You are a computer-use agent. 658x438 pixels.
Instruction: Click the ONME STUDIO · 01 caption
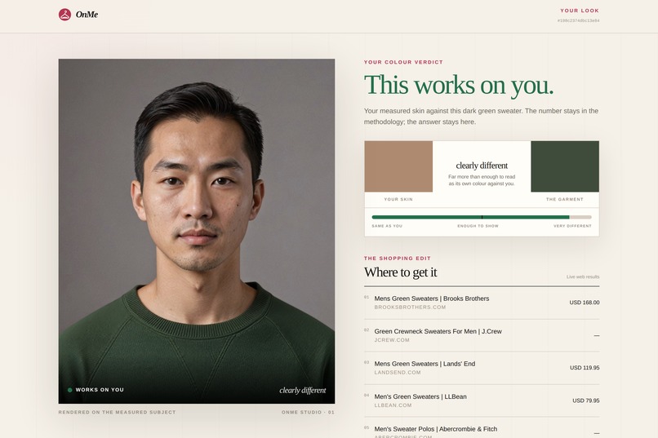[308, 413]
